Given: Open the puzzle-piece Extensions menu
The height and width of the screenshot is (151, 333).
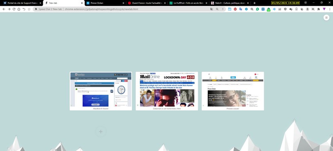Looking at the screenshot, I should [x=318, y=9].
